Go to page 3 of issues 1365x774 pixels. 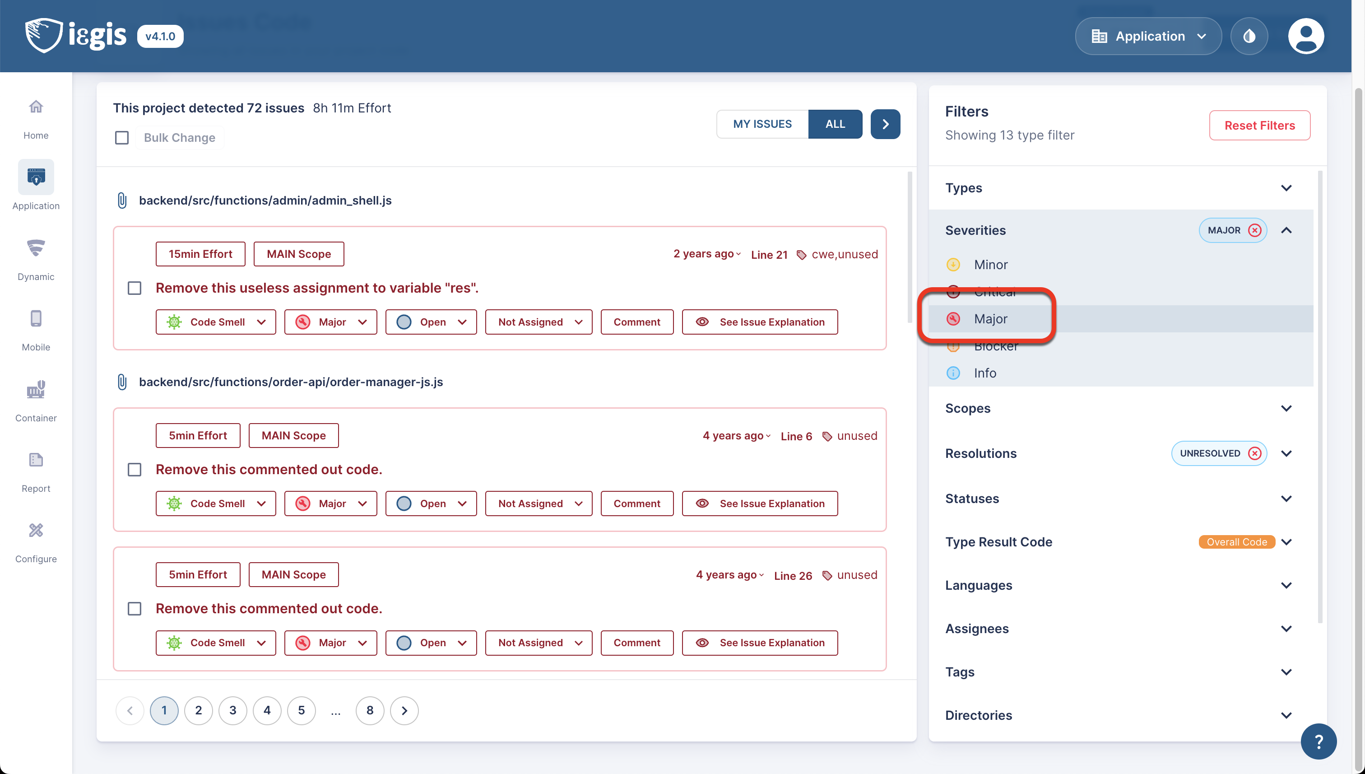tap(233, 711)
